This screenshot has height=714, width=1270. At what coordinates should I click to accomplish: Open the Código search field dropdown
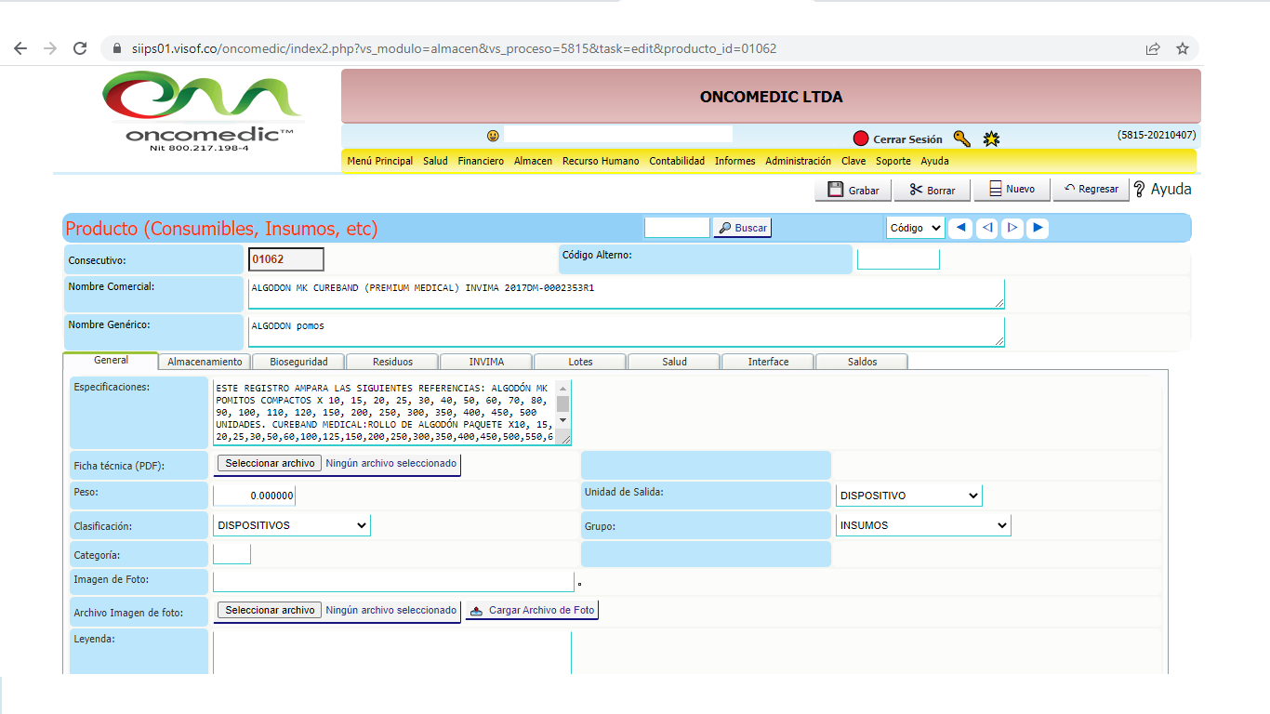(915, 228)
